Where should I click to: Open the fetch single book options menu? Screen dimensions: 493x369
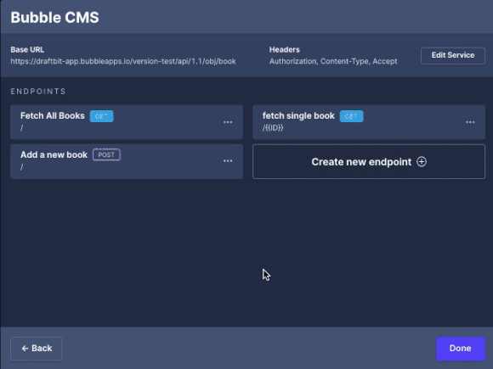click(x=470, y=122)
